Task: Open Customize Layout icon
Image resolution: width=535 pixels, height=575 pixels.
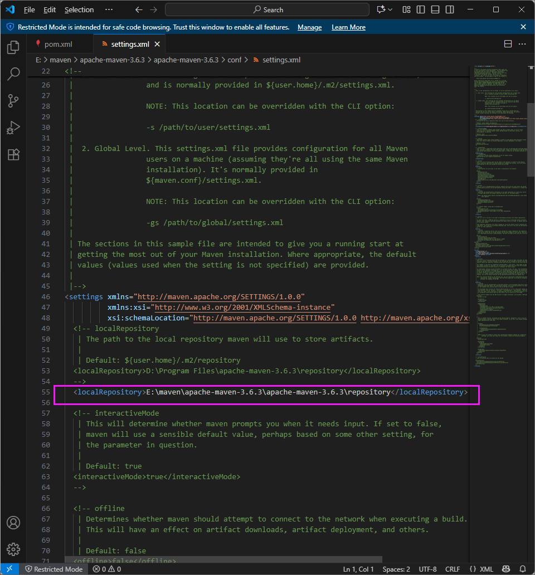Action: (x=406, y=9)
